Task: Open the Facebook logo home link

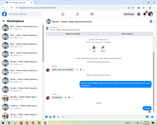Action: pyautogui.click(x=4, y=14)
